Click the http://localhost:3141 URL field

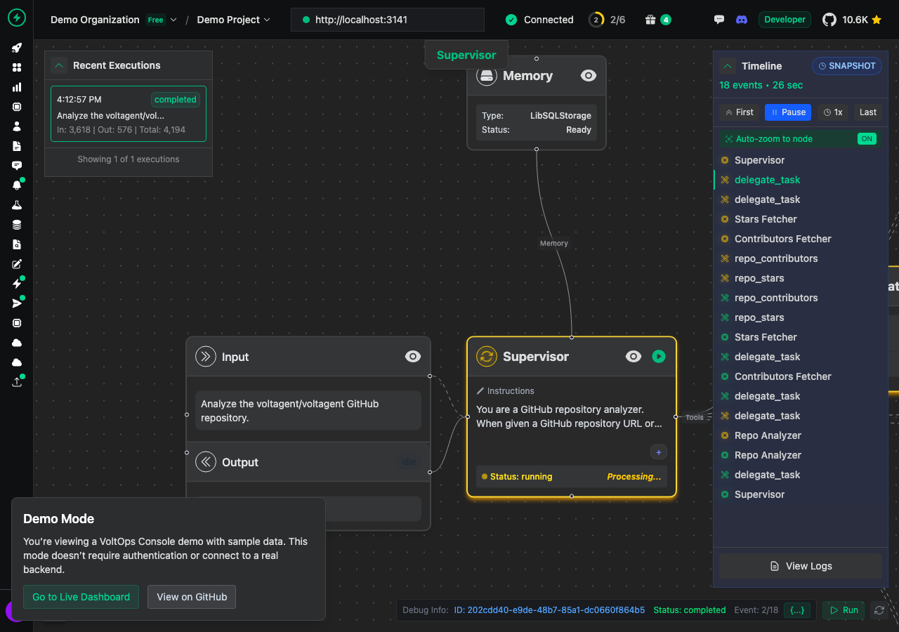point(388,20)
